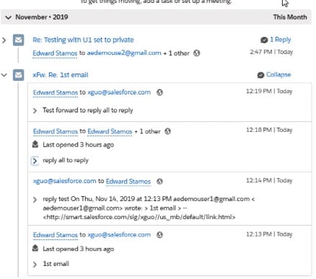Expand the '1st email' message body
Screen dimensions: 316x279
tap(35, 265)
